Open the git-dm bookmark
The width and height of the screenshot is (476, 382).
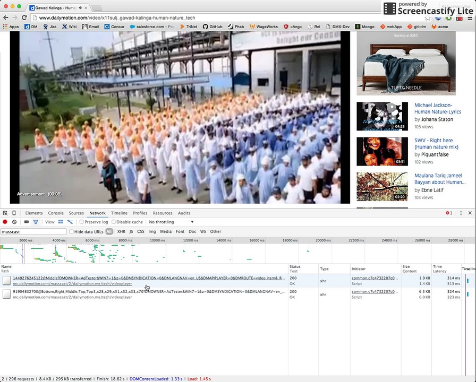[416, 27]
